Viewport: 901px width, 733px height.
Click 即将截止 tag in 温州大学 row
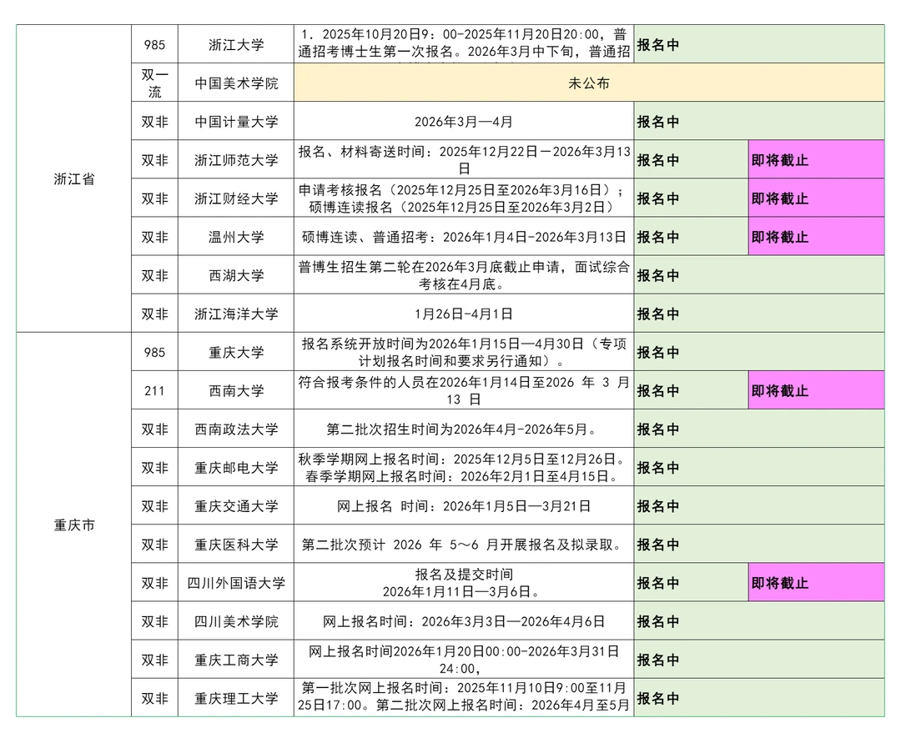(x=816, y=237)
